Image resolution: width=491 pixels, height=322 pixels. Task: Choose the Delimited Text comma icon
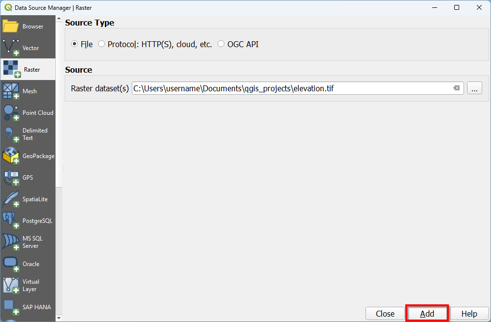(x=11, y=134)
